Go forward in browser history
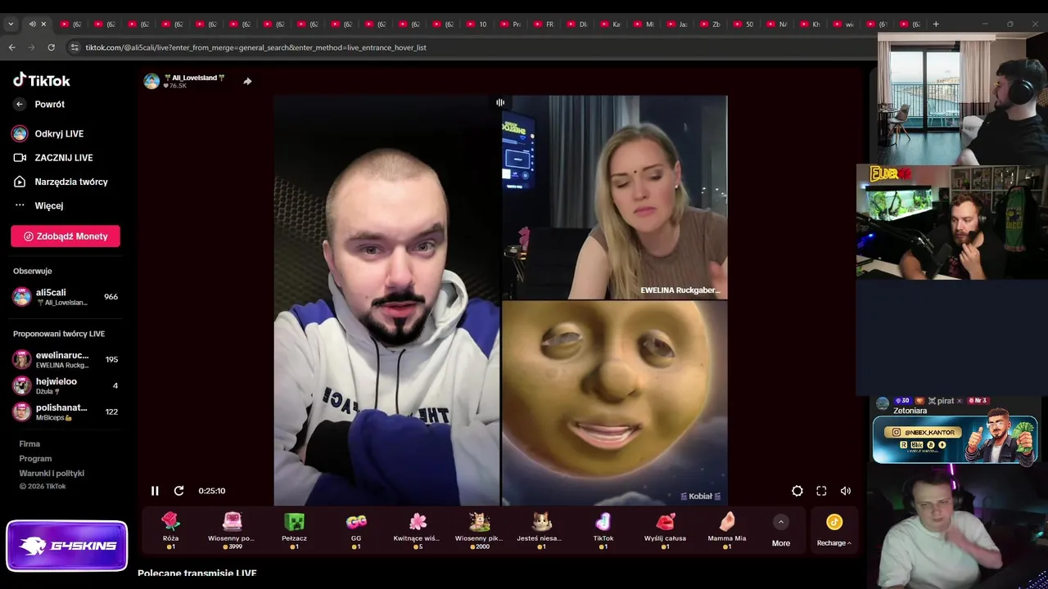1048x589 pixels. [32, 47]
